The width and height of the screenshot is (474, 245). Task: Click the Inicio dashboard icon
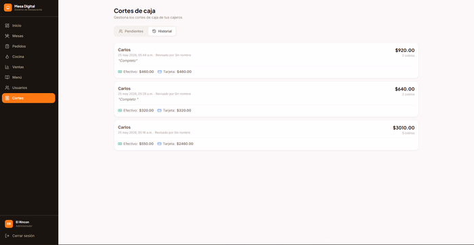[x=7, y=26]
